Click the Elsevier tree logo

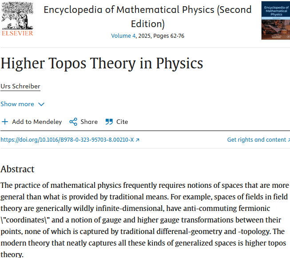[17, 16]
